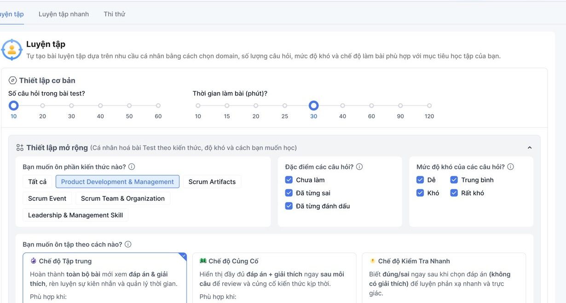Set question count slider to 20
The image size is (566, 303).
click(42, 106)
